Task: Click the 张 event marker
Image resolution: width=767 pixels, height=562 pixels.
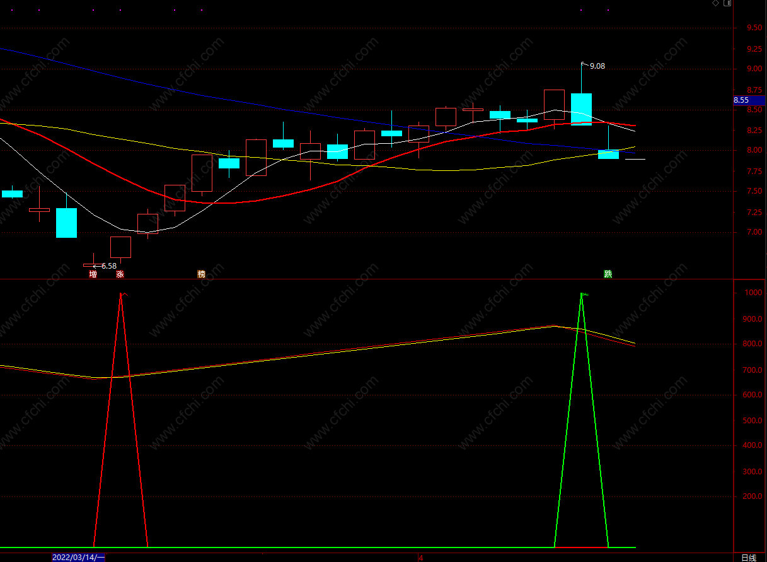Action: pos(120,274)
